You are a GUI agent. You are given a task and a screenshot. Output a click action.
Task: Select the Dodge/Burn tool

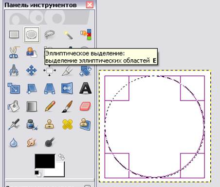50,142
